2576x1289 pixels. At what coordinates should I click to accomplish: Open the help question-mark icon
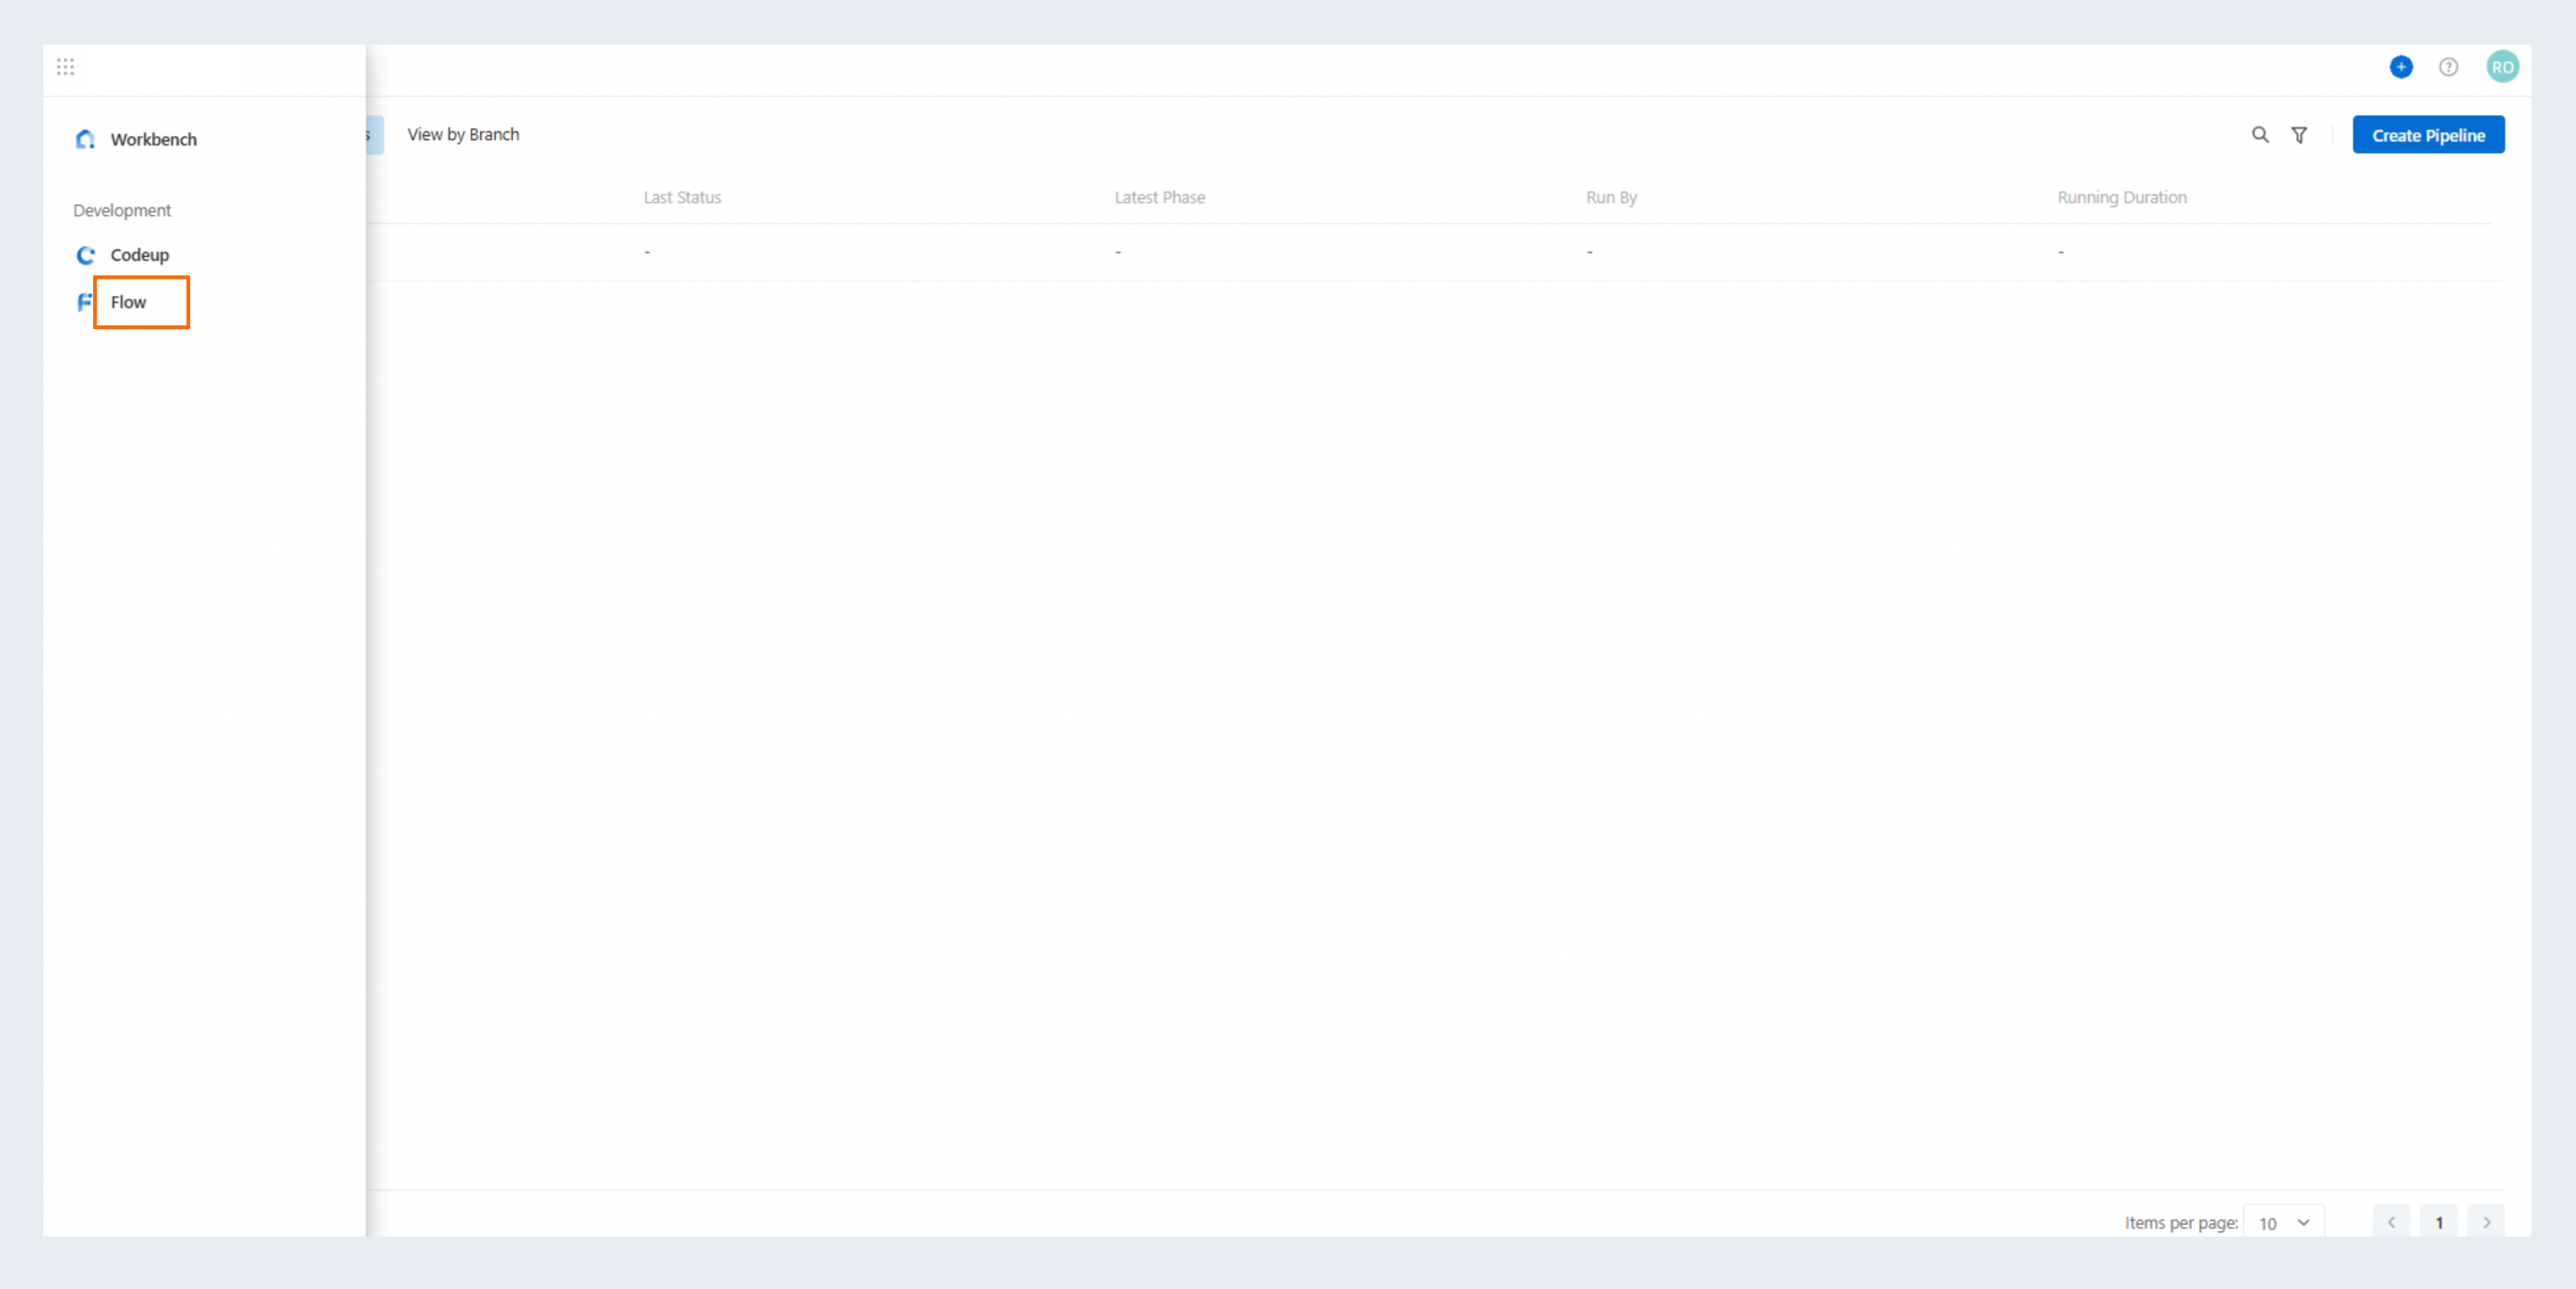[x=2448, y=67]
